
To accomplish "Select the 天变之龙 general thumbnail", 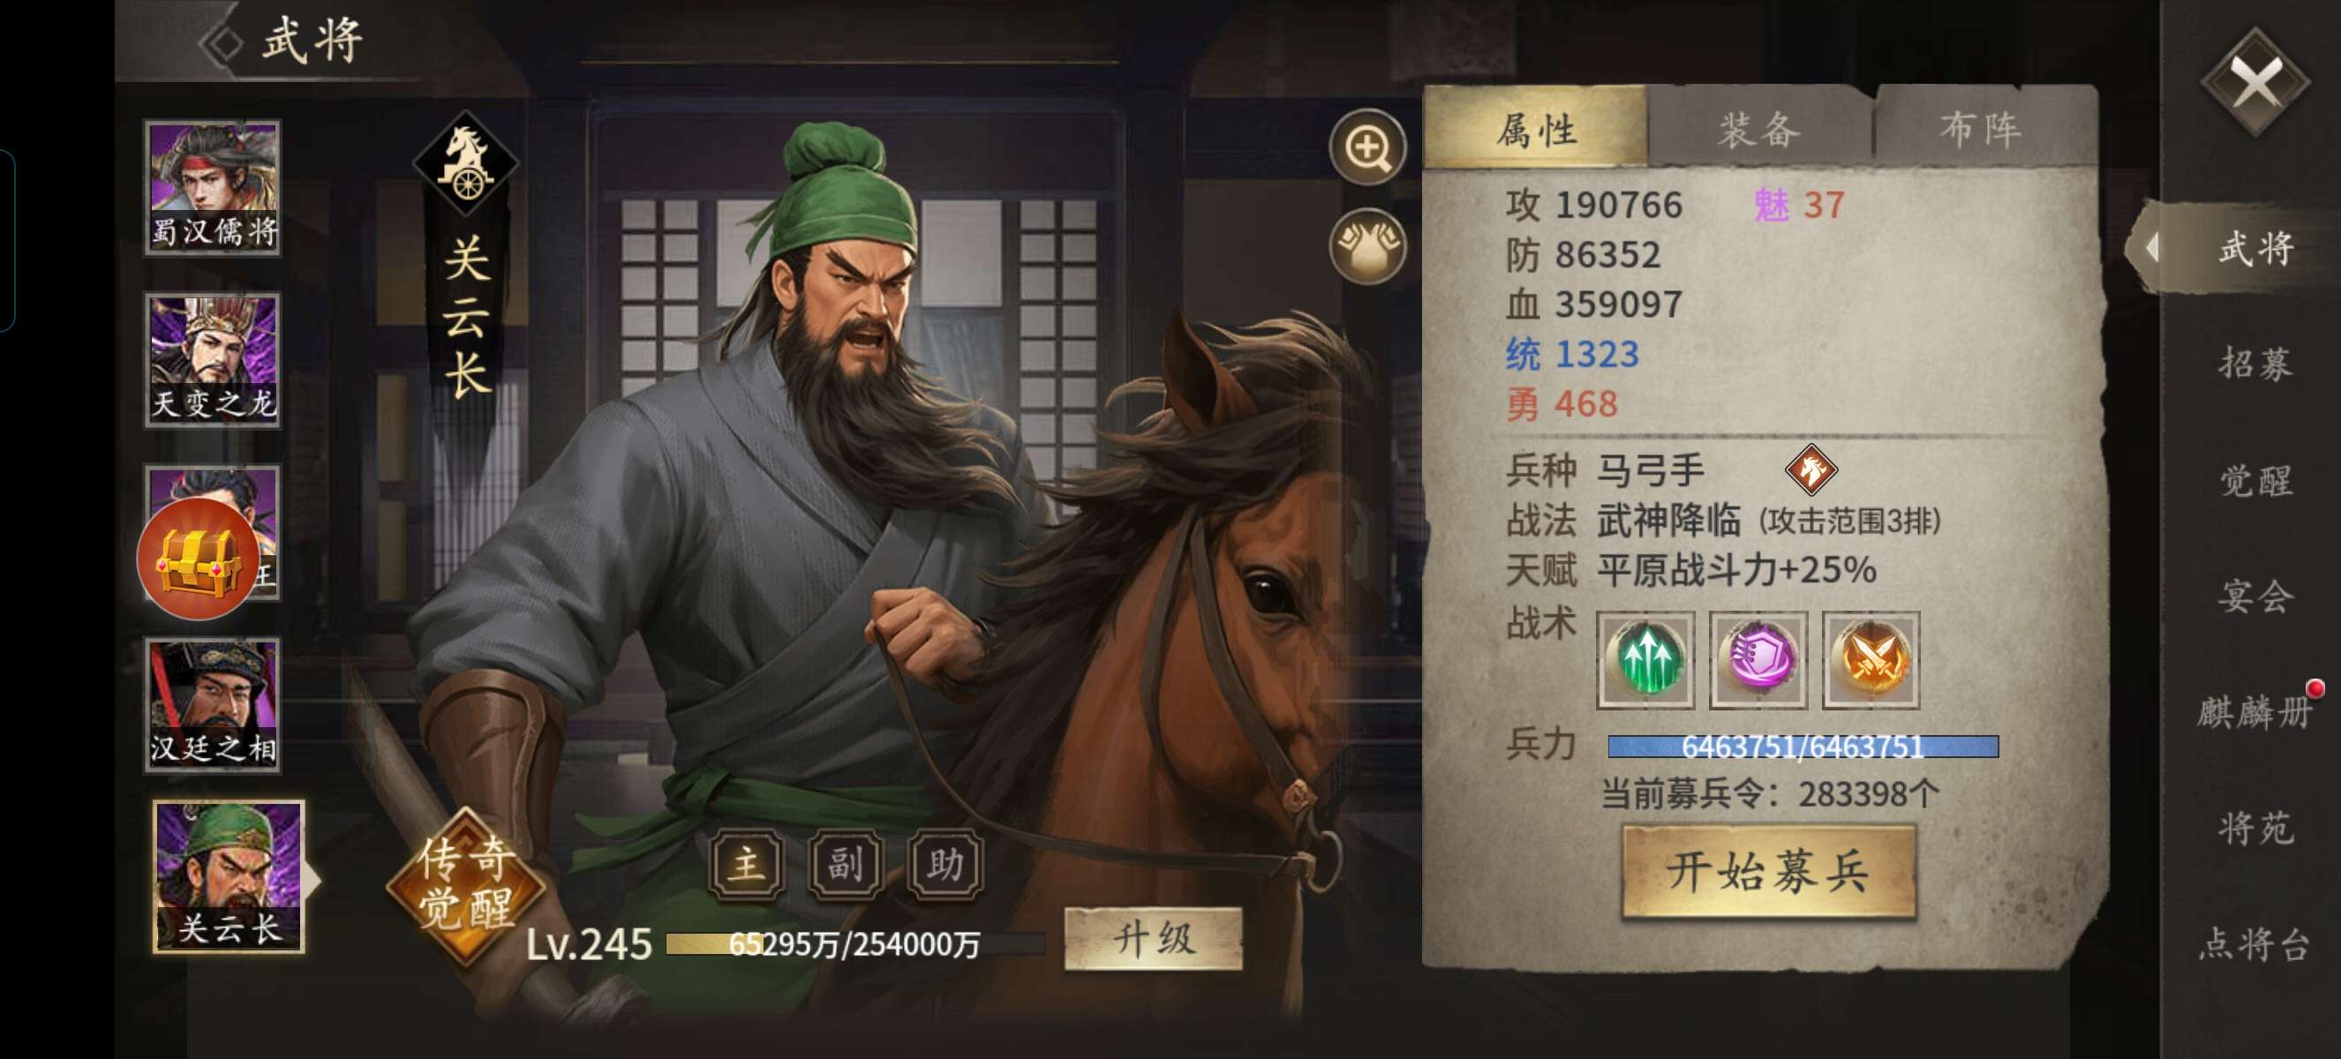I will click(213, 360).
